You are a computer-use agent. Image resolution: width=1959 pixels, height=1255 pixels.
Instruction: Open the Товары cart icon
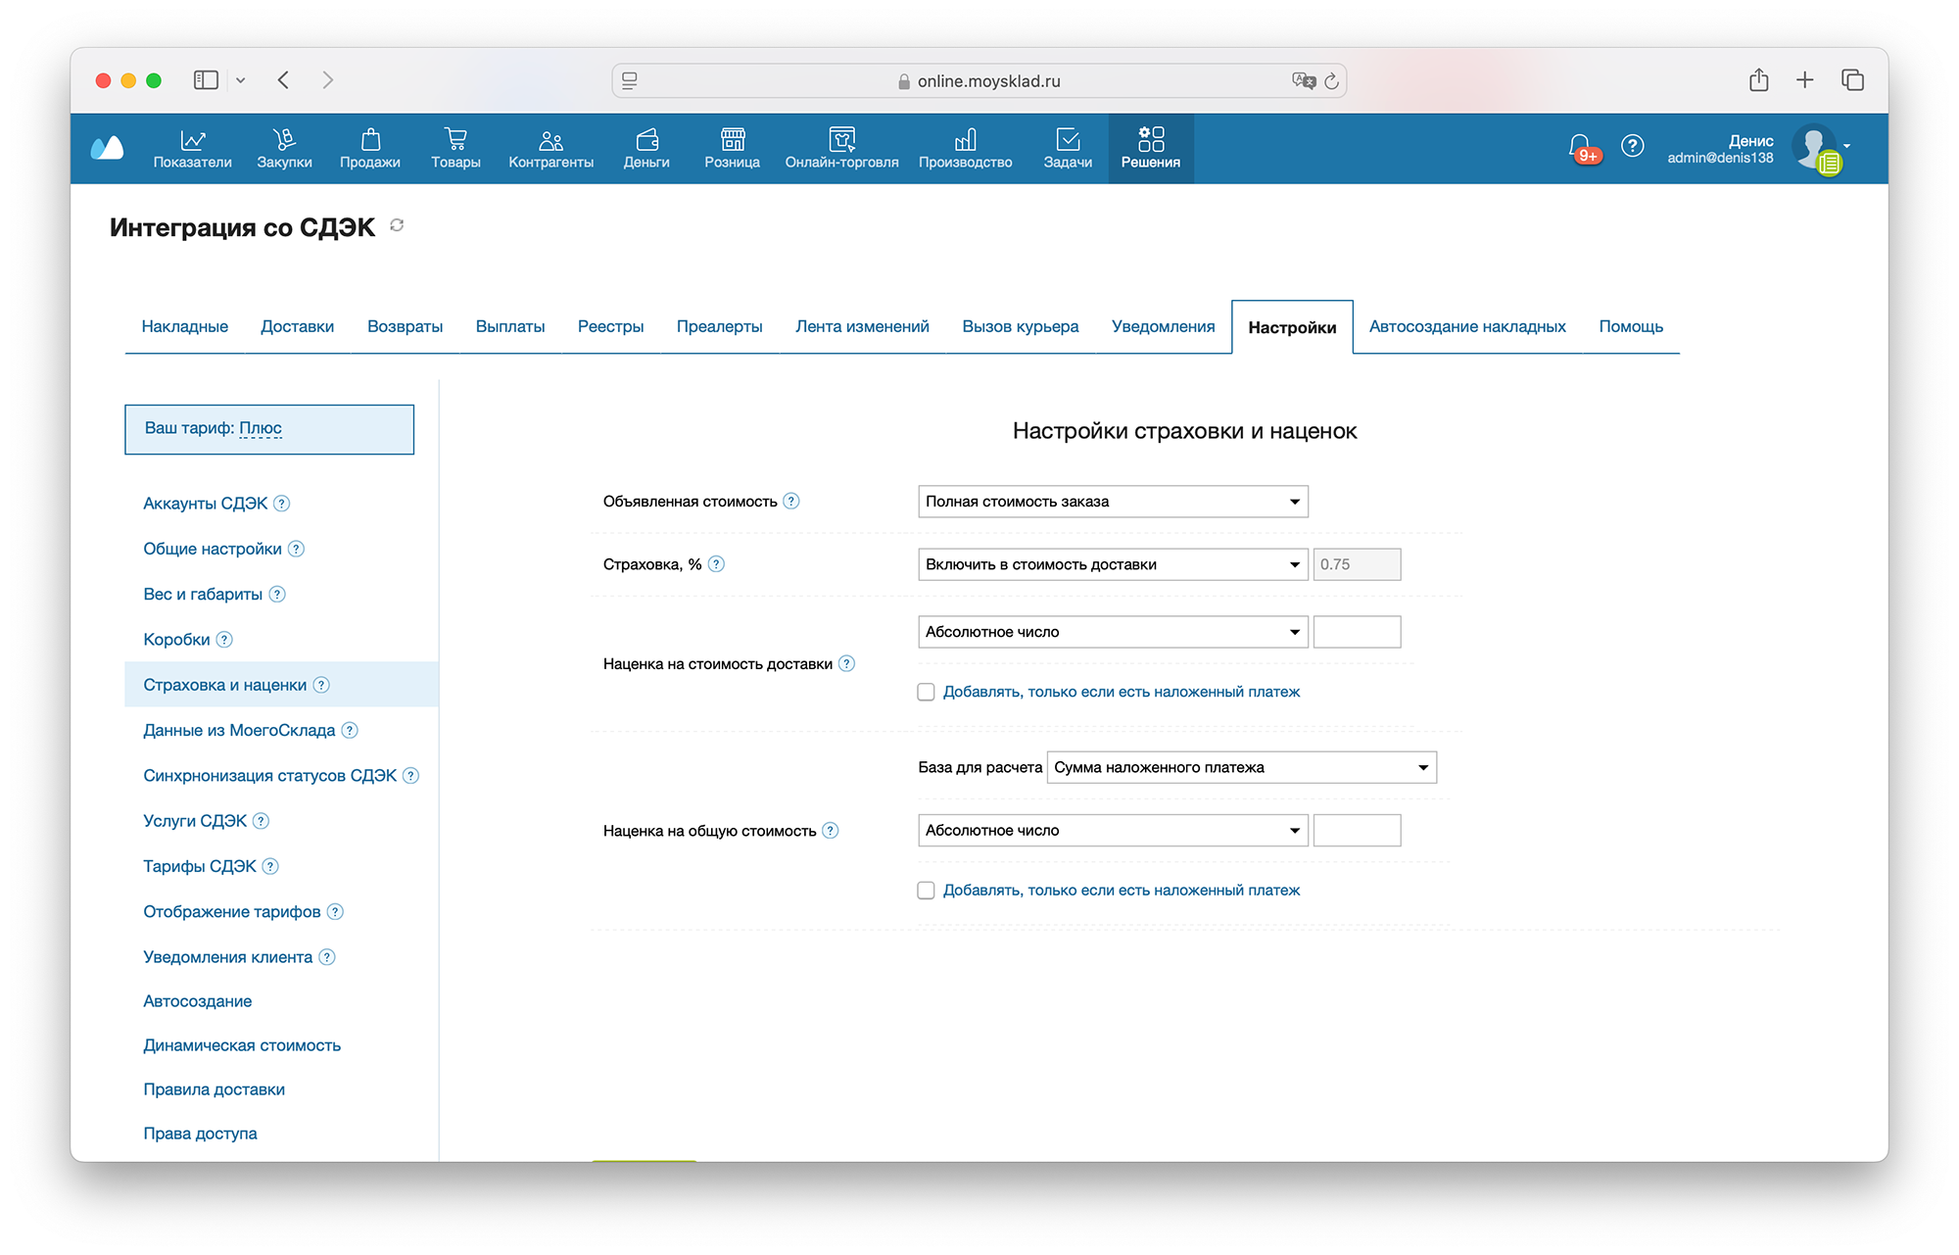click(455, 139)
